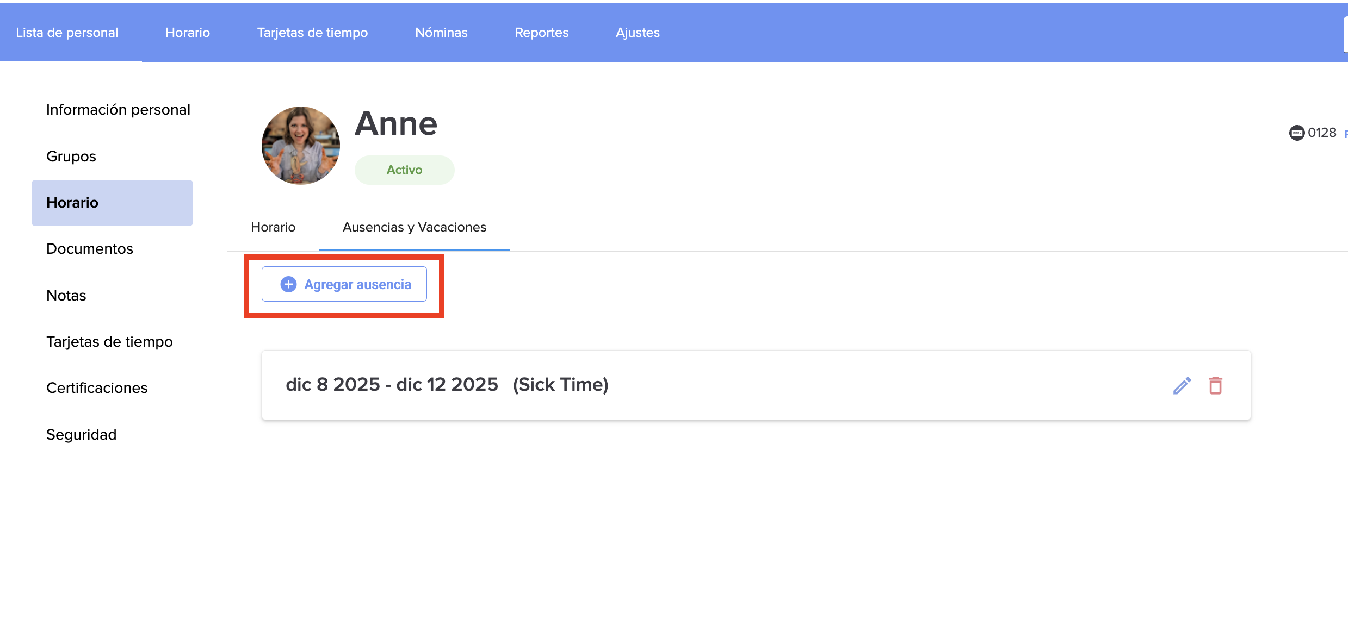Open the Reportes section
Viewport: 1348px width, 625px height.
[541, 33]
